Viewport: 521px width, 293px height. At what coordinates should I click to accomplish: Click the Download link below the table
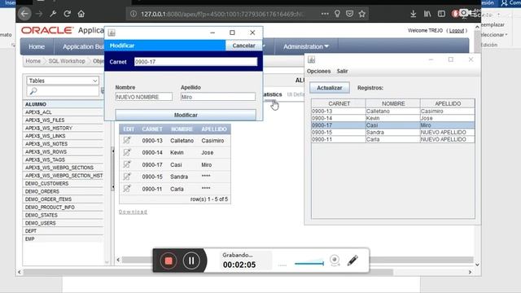coord(133,212)
